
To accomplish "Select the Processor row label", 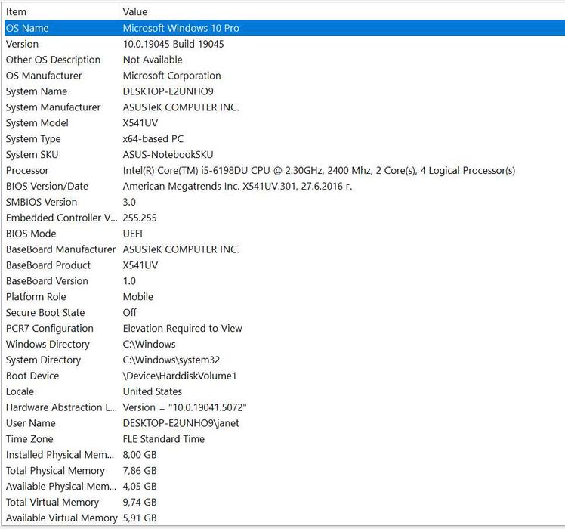I will (27, 171).
